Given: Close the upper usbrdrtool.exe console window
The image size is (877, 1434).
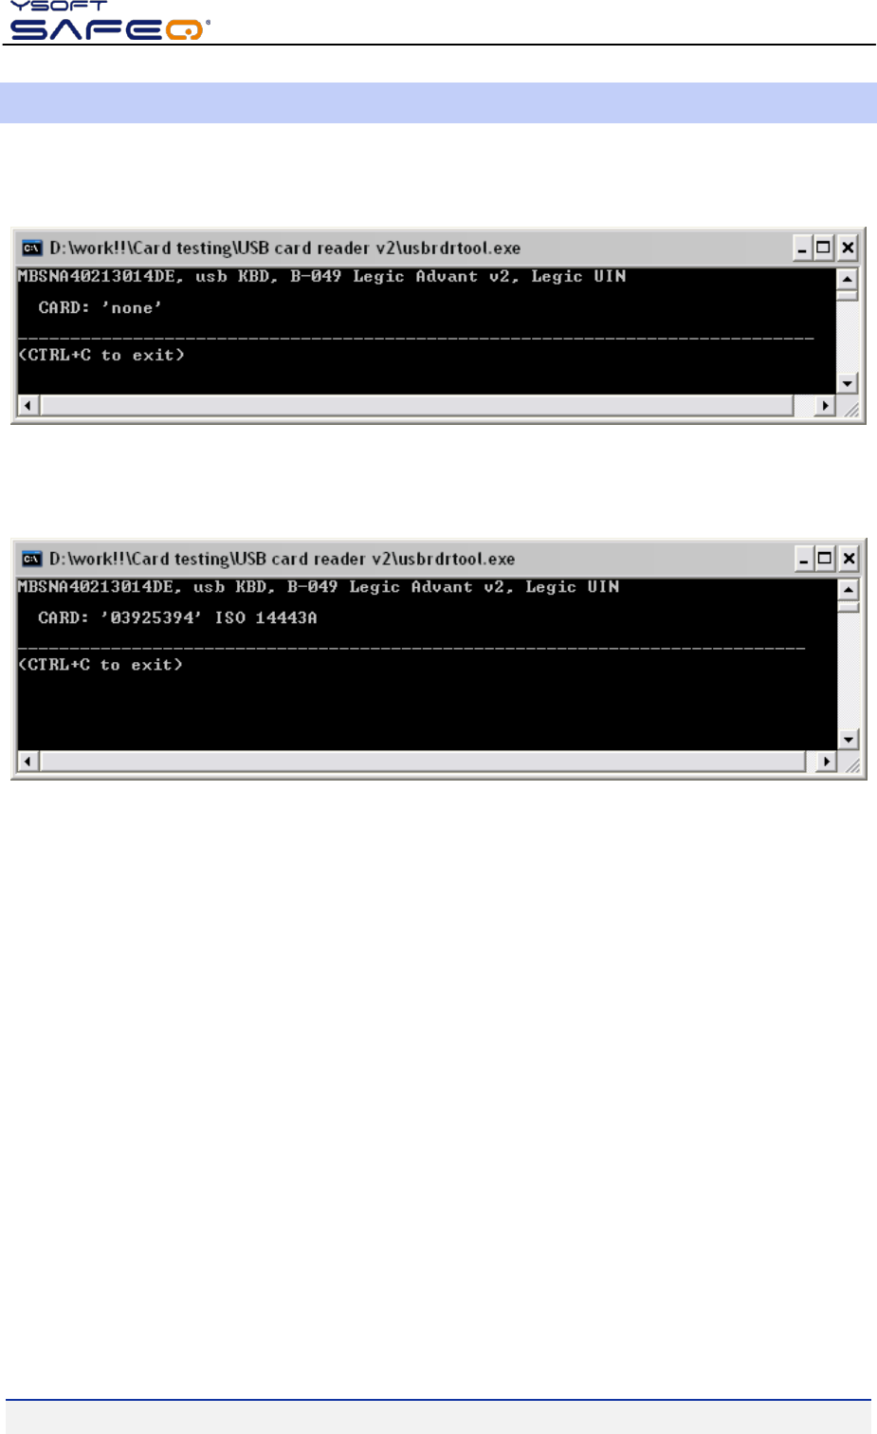Looking at the screenshot, I should point(848,248).
